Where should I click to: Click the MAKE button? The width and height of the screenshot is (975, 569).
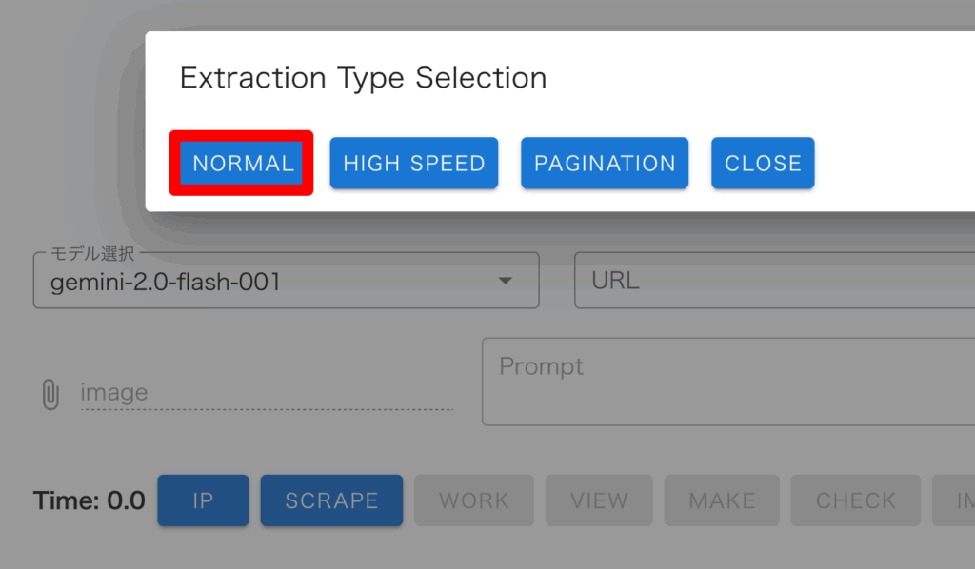722,500
